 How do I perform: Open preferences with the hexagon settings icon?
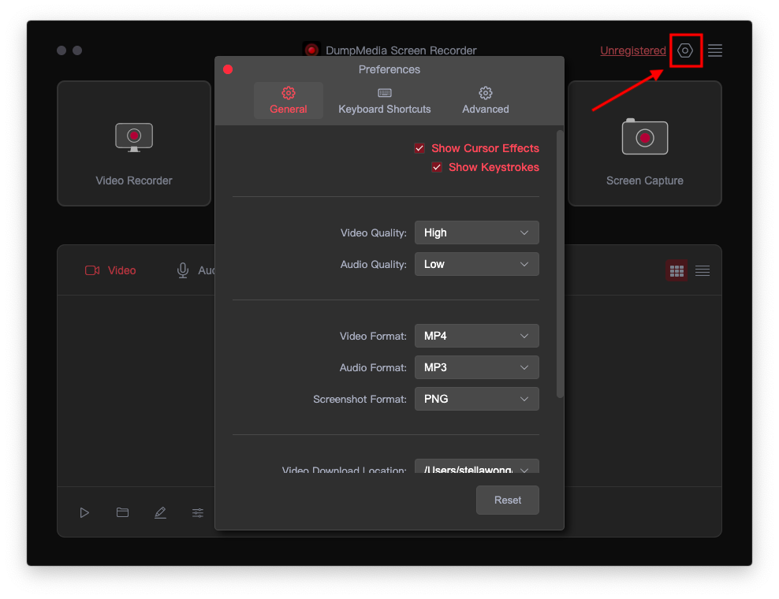[x=685, y=50]
